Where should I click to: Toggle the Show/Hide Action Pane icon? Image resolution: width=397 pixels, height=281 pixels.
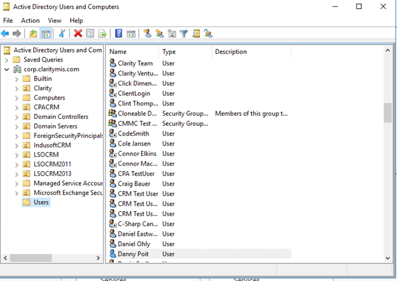point(131,34)
